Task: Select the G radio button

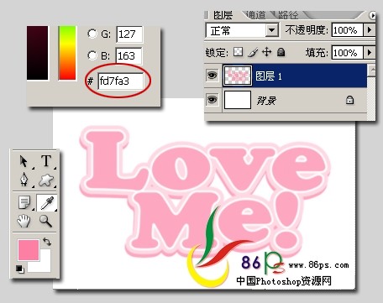Action: pyautogui.click(x=92, y=34)
